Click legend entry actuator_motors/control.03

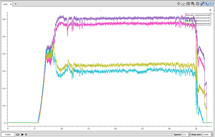(198, 24)
